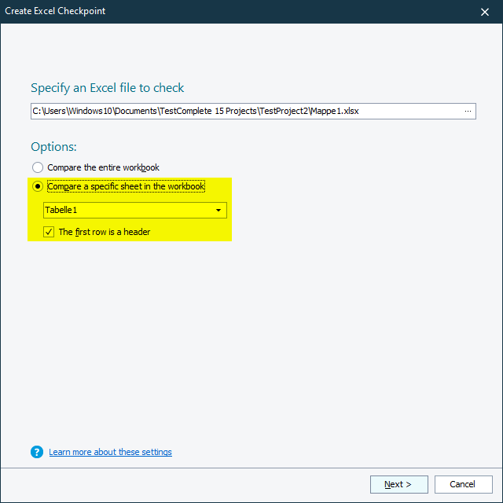Click the Tabelle1 text in the sheet combo box
503x503 pixels.
tap(62, 211)
